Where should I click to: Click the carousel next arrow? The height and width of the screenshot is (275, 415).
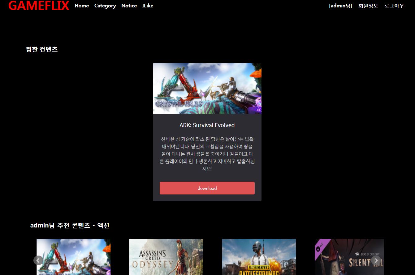376,260
